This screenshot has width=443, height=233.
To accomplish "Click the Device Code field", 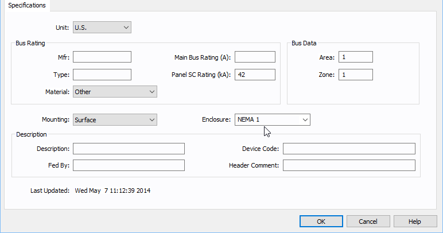I will click(348, 149).
